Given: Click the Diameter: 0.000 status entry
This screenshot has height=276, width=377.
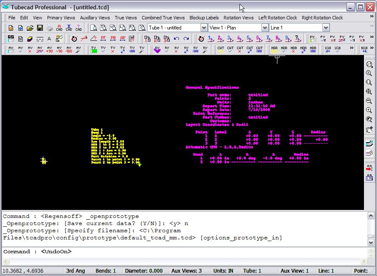Looking at the screenshot, I should click(x=144, y=271).
